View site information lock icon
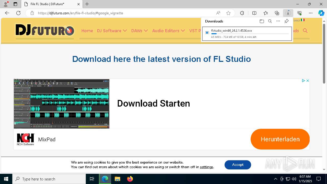 tap(32, 13)
